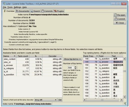Click q_id percentage 42.87 % cell
The image size is (129, 107).
click(36, 71)
